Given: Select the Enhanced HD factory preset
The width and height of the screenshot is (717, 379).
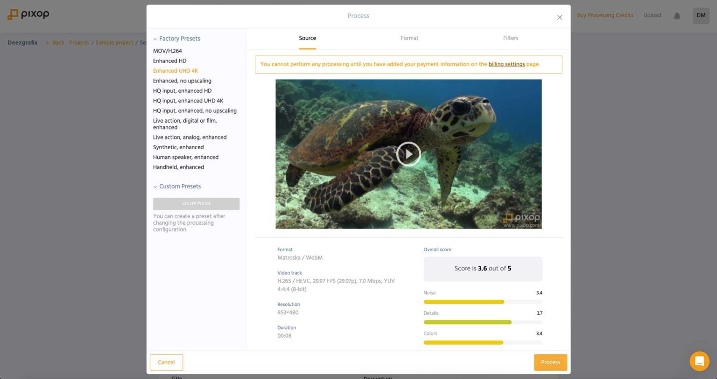Looking at the screenshot, I should point(169,61).
